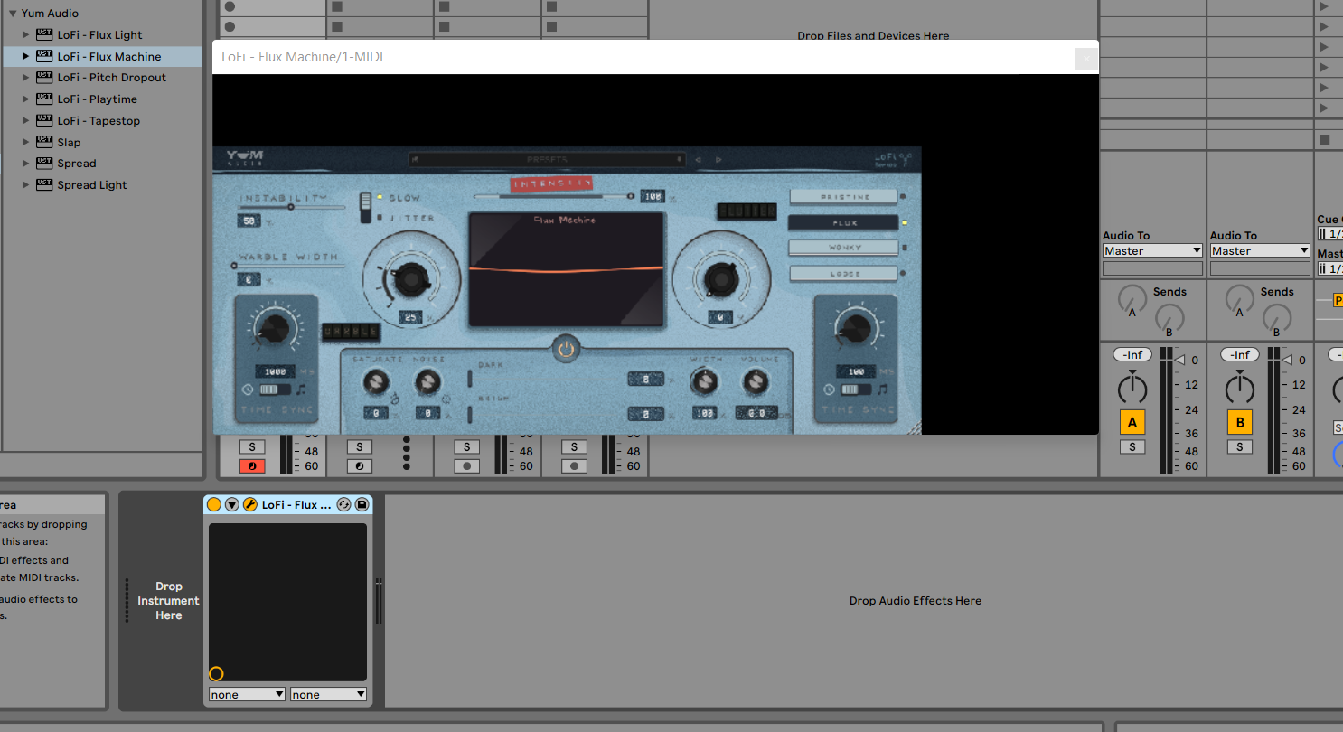Click the hot-swap preset icon on LoFi - Flux device

pos(343,504)
